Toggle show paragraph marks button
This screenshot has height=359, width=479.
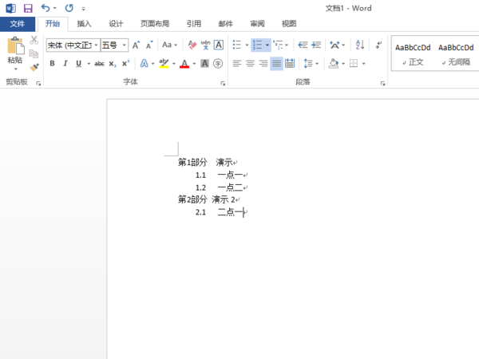click(378, 45)
